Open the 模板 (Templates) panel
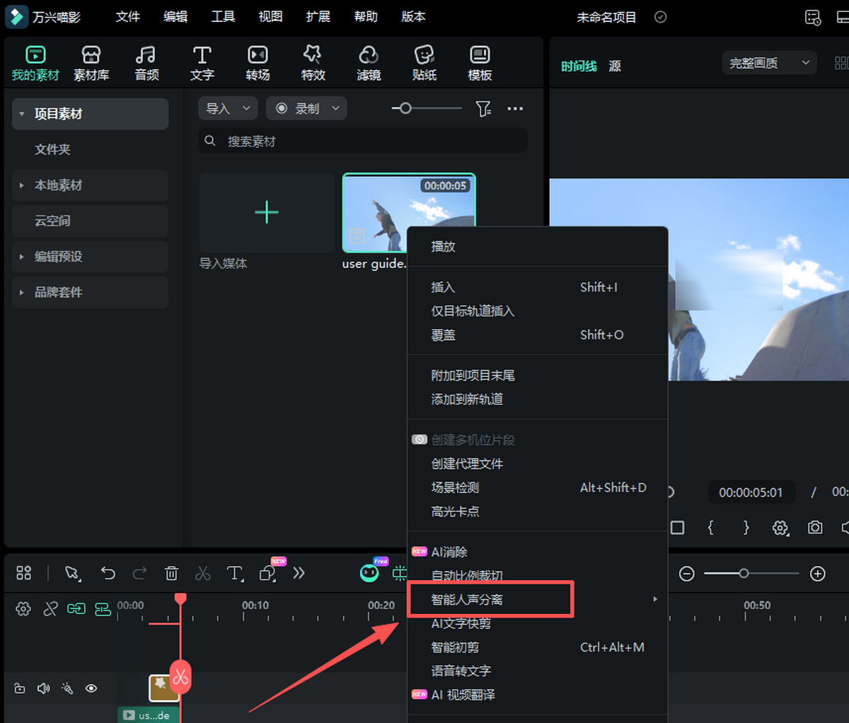The width and height of the screenshot is (849, 723). [480, 62]
